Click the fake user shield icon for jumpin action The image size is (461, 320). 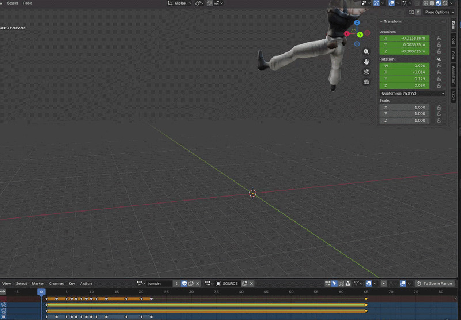point(184,284)
